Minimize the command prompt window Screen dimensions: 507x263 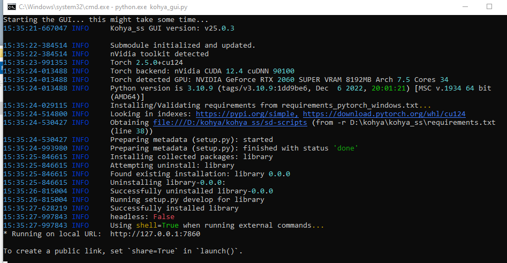tap(465, 7)
